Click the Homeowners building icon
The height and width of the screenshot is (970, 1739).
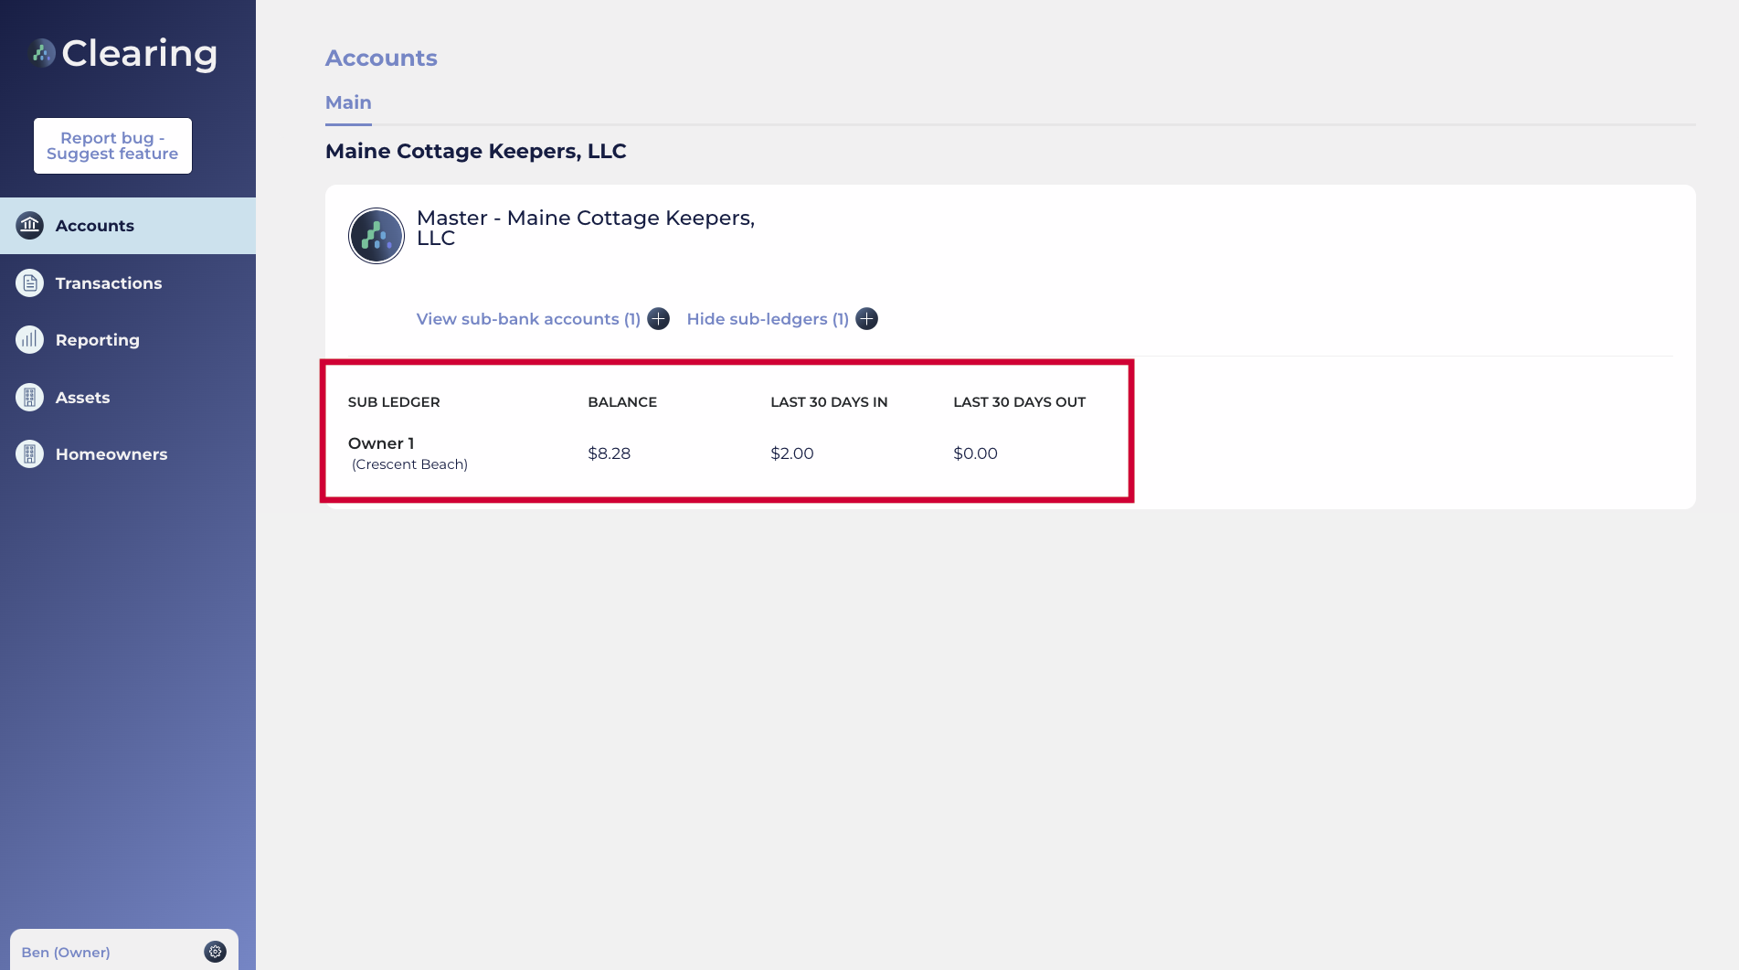[x=30, y=454]
